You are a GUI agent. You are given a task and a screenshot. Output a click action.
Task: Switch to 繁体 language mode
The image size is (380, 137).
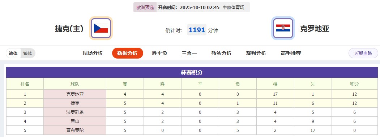pyautogui.click(x=27, y=53)
